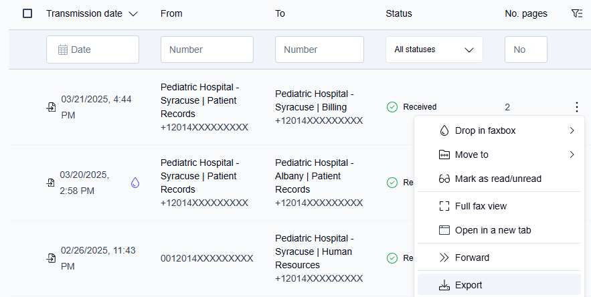This screenshot has width=591, height=297.
Task: Click the purple droplet icon on 03/20/2025 fax
Action: tap(135, 183)
